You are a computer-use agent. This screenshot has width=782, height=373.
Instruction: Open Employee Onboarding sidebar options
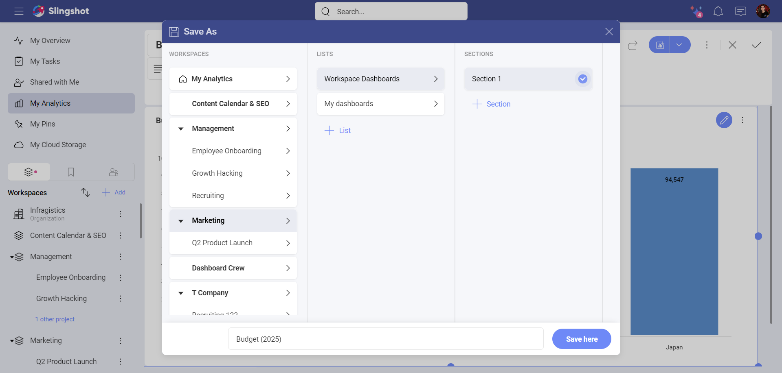121,277
